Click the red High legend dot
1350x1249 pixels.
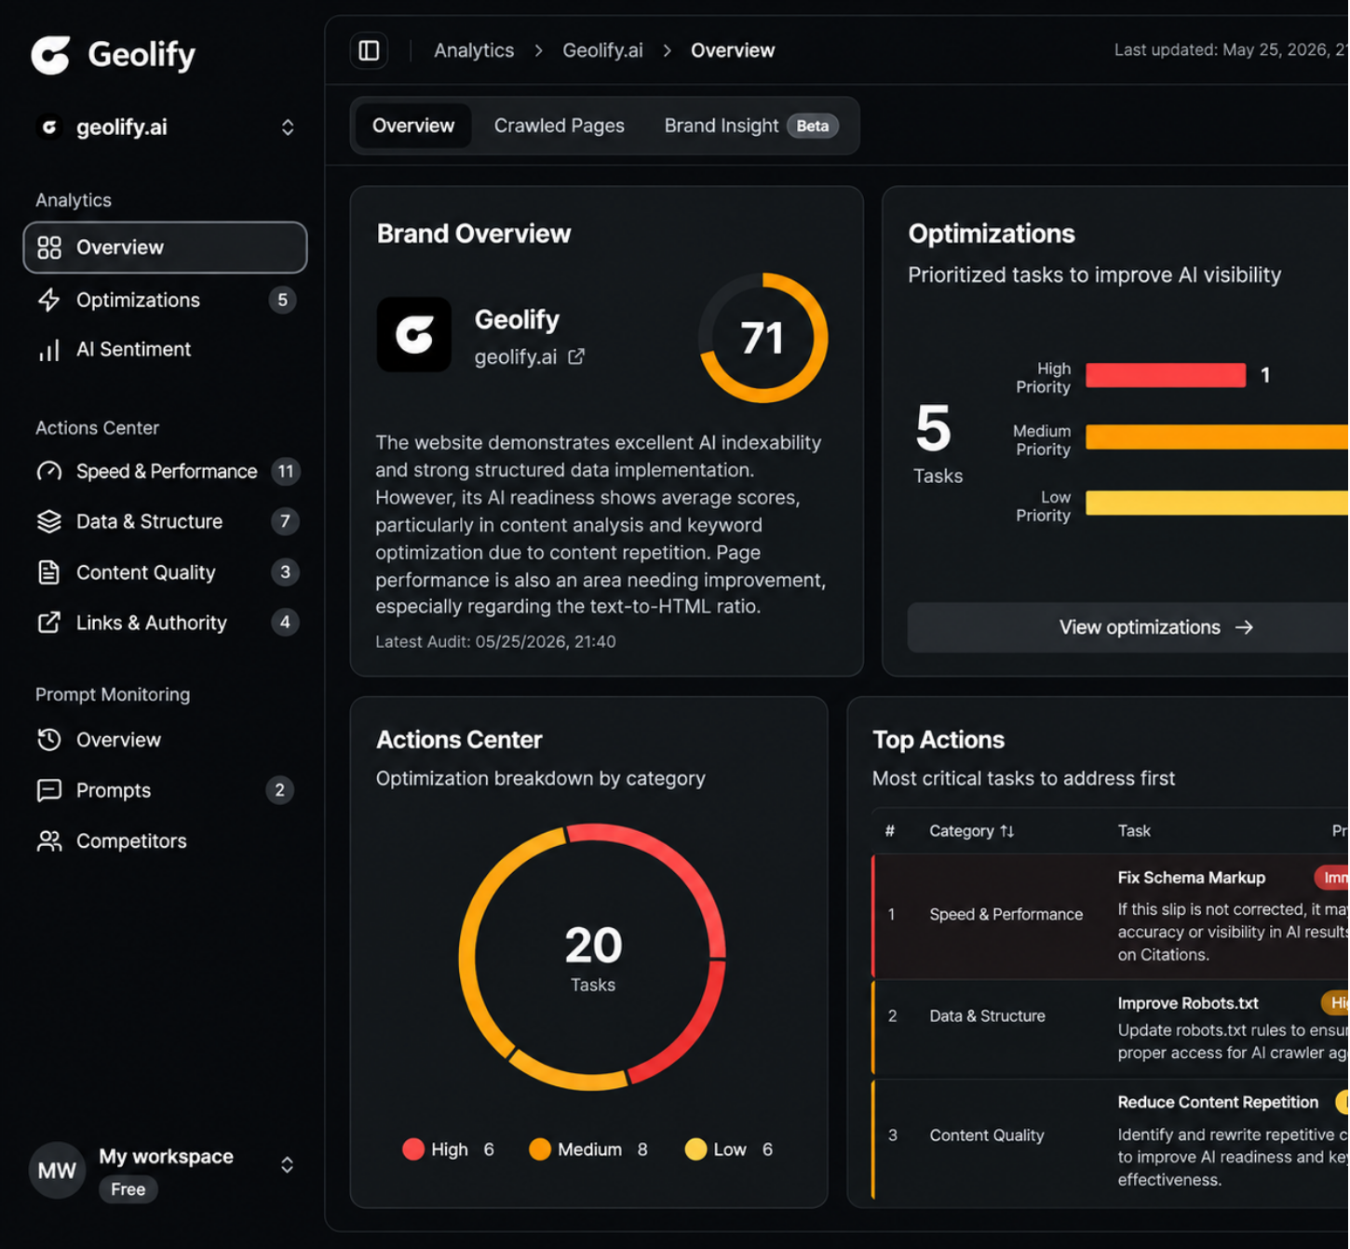click(x=413, y=1149)
